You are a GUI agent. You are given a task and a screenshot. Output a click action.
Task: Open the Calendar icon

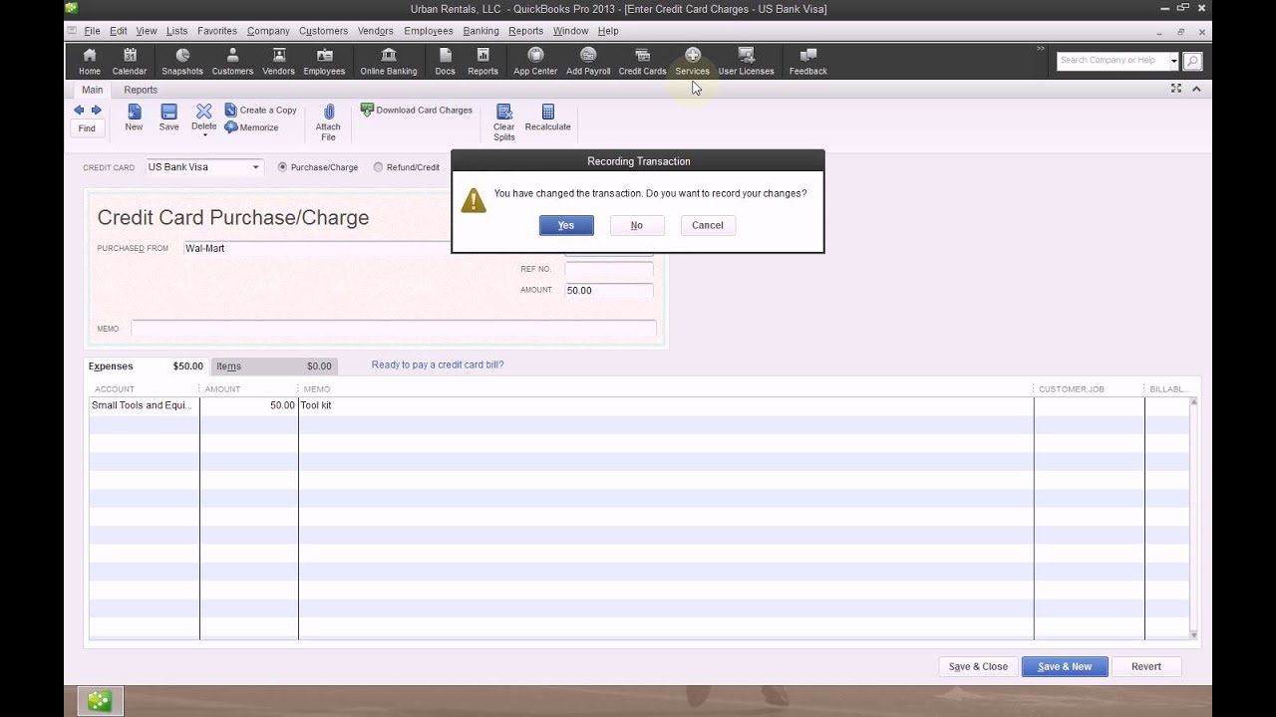click(130, 61)
